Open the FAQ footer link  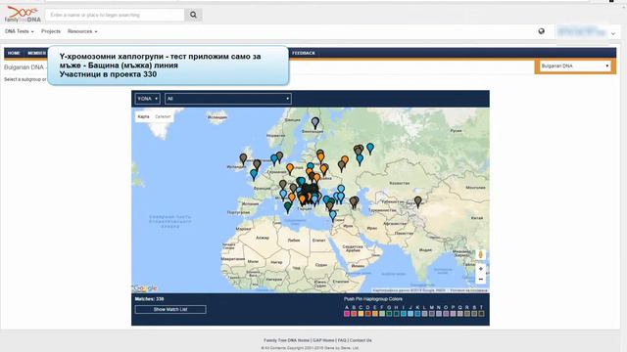pyautogui.click(x=342, y=340)
